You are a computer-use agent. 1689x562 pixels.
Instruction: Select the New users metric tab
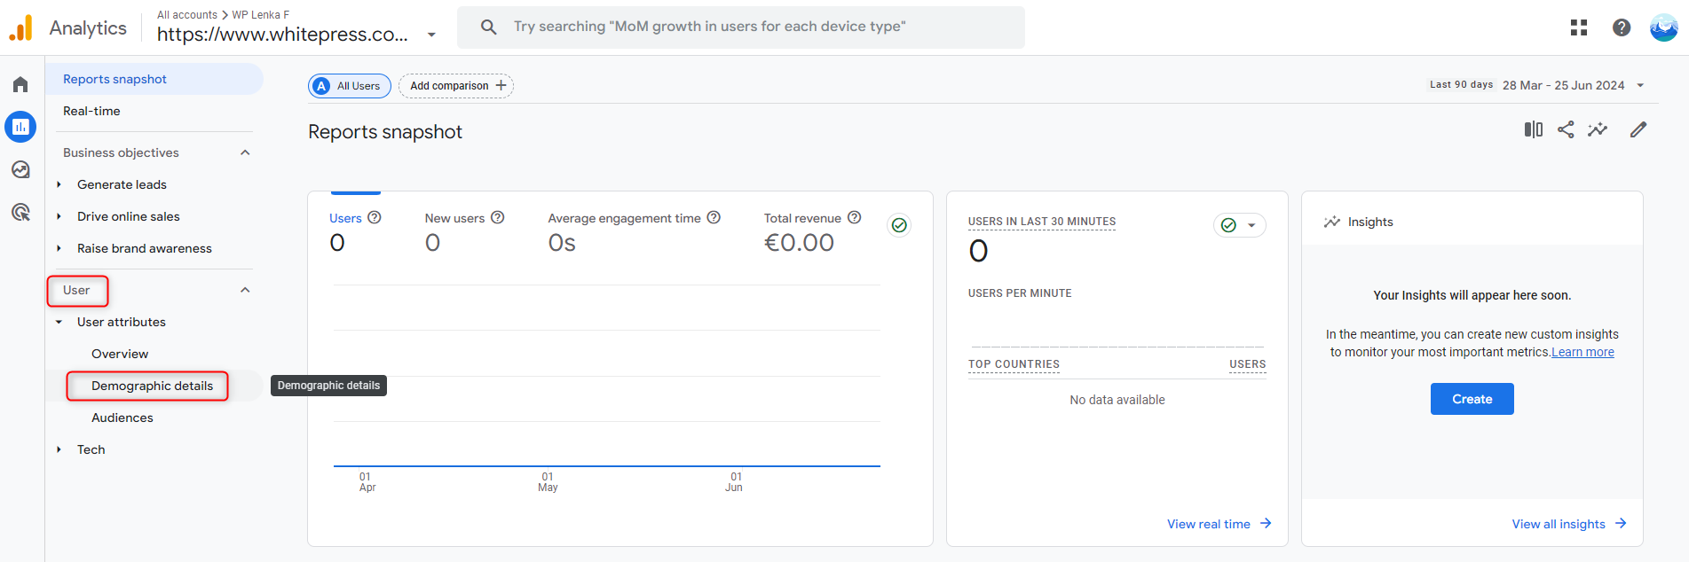tap(464, 230)
